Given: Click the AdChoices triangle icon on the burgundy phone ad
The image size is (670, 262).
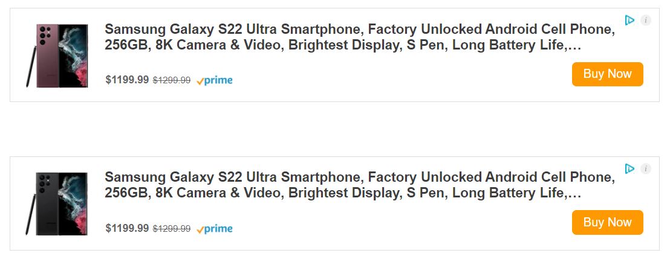Looking at the screenshot, I should pyautogui.click(x=629, y=21).
